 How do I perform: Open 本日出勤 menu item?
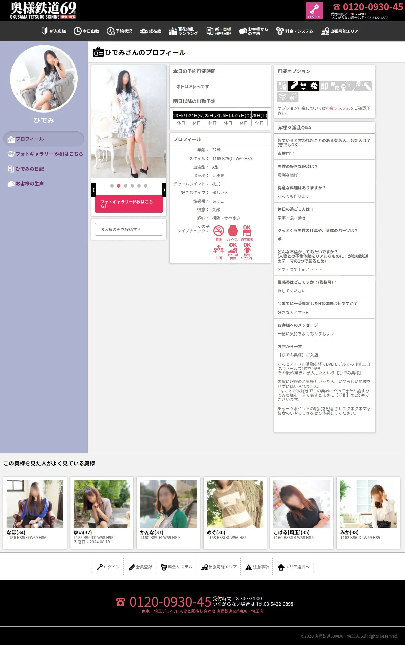(x=86, y=31)
